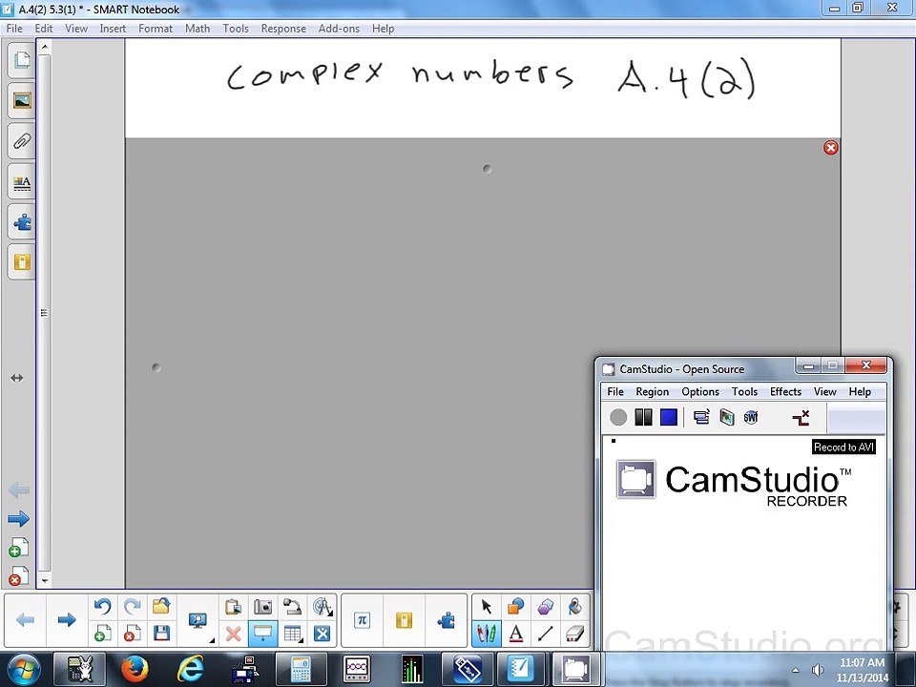
Task: Open the document camera tool
Action: pyautogui.click(x=292, y=607)
